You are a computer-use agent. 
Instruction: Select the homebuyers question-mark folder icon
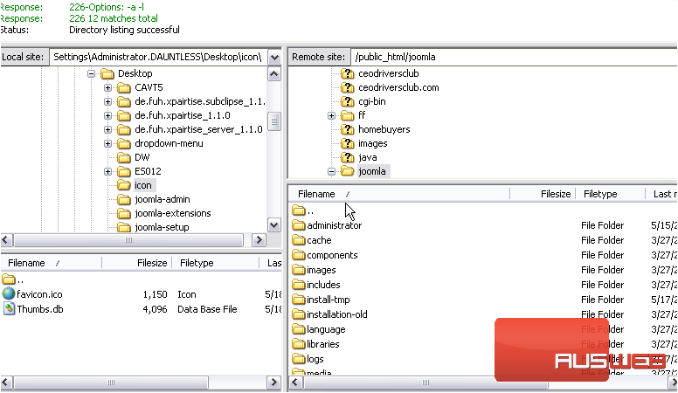(x=347, y=129)
